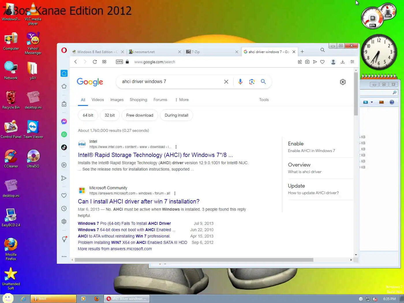Expand Overview What is ahci driver topic
The image size is (404, 303).
click(320, 168)
